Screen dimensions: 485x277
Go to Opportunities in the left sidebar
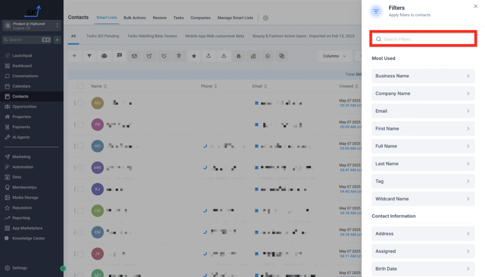(24, 106)
